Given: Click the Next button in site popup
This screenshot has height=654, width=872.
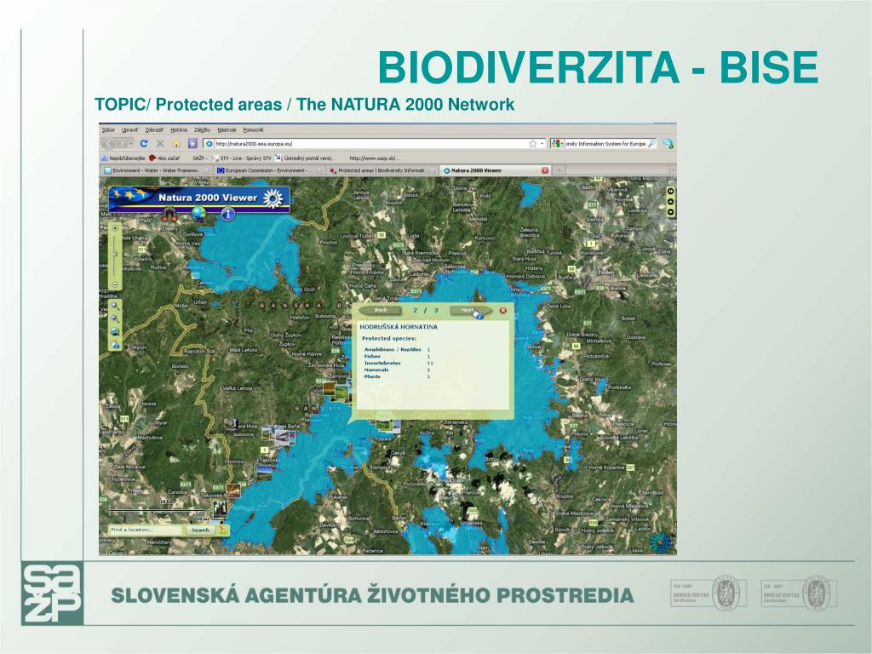Looking at the screenshot, I should tap(470, 310).
